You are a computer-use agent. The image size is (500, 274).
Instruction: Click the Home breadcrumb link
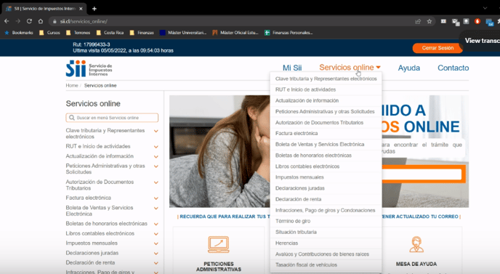point(72,86)
